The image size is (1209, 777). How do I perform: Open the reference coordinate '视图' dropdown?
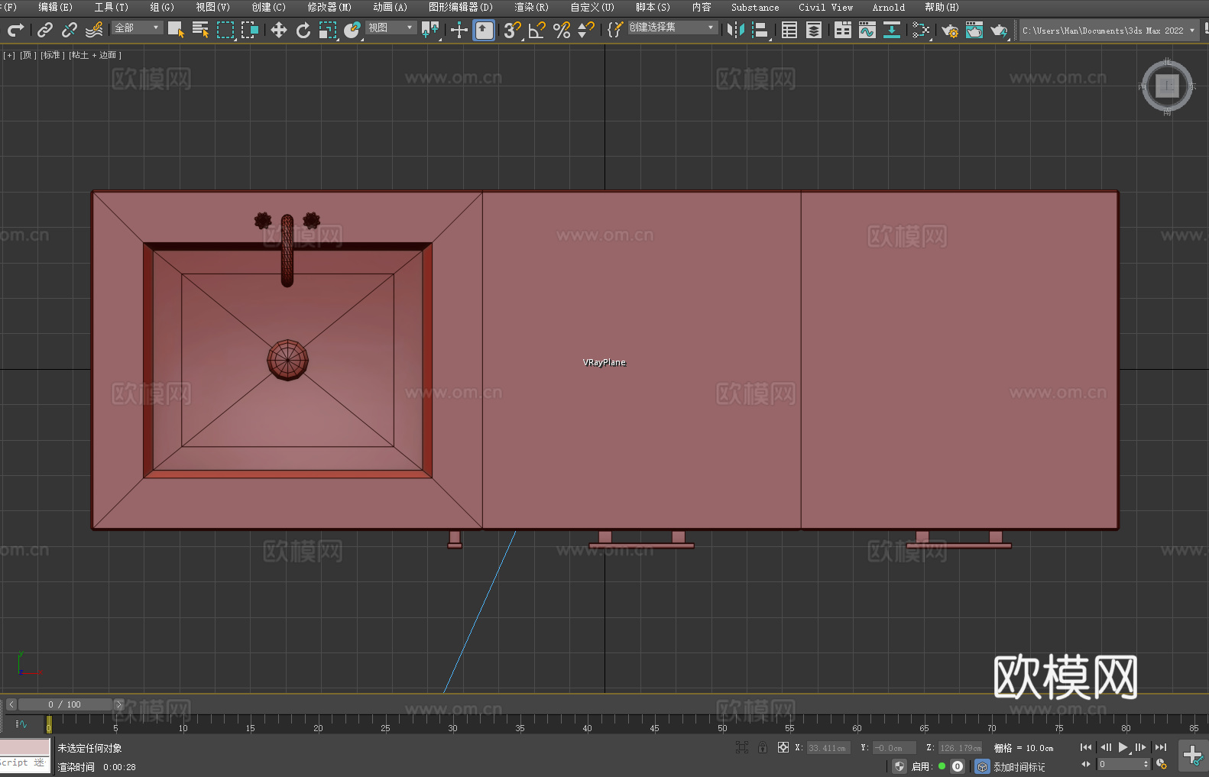click(x=391, y=28)
